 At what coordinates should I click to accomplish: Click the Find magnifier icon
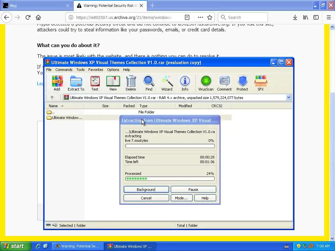149,83
